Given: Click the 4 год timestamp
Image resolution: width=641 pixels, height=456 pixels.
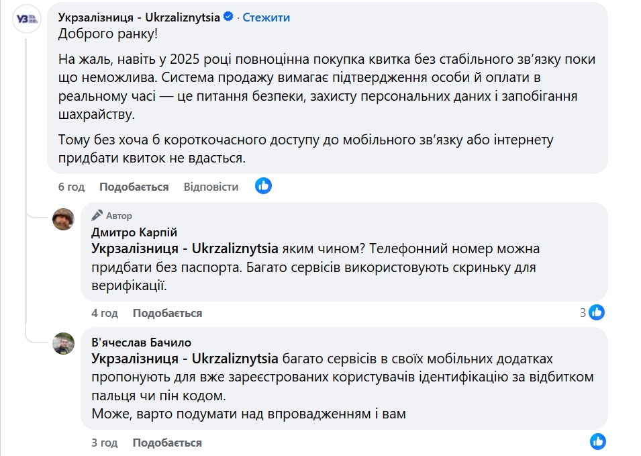Looking at the screenshot, I should (x=104, y=313).
